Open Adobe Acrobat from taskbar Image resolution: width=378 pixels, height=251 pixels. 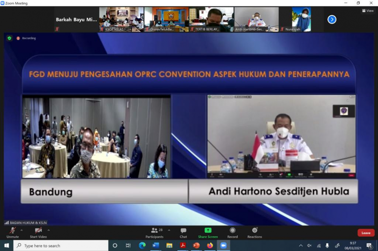(183, 245)
